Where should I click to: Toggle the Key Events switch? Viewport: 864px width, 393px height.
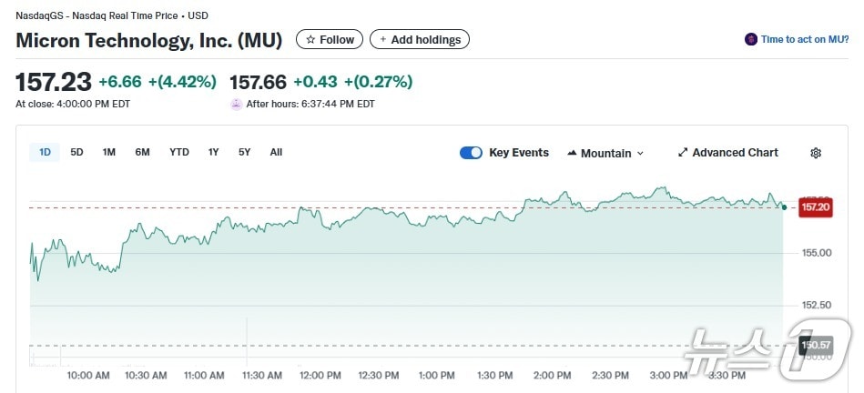click(471, 153)
